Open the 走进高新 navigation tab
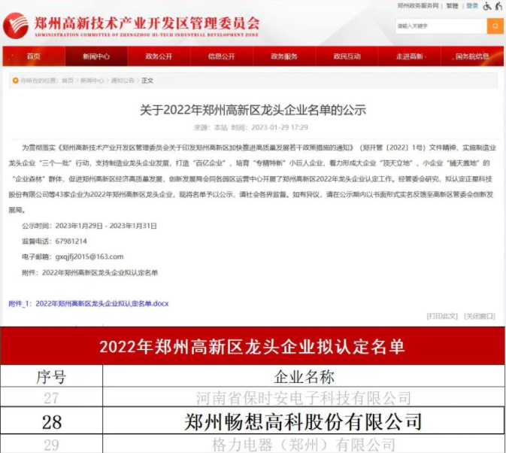 [x=410, y=56]
